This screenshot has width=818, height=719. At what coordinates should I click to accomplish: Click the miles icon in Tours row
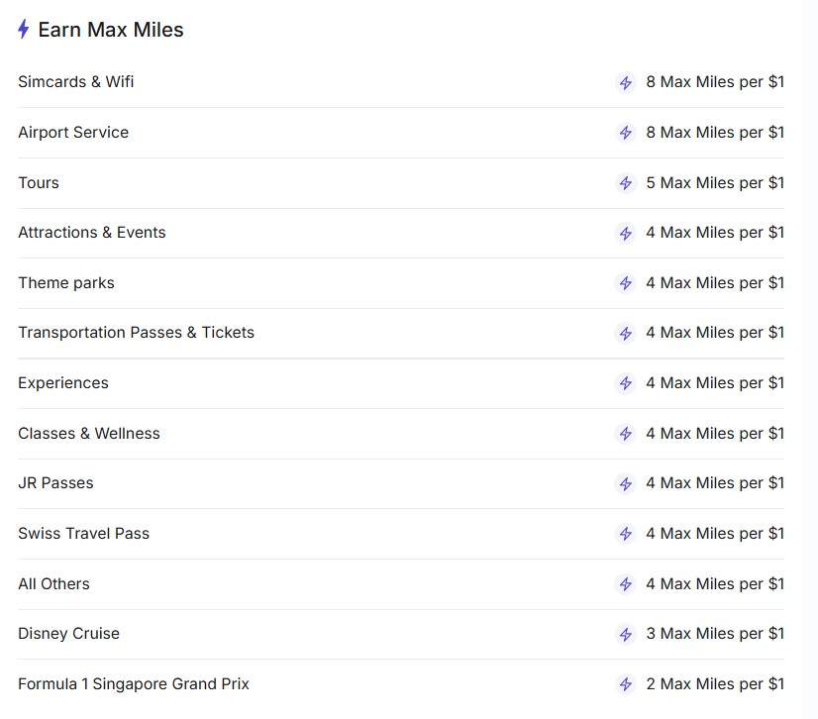pos(625,183)
